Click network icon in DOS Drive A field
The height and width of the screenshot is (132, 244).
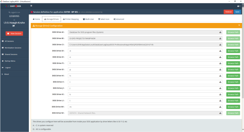pyautogui.click(x=220, y=32)
